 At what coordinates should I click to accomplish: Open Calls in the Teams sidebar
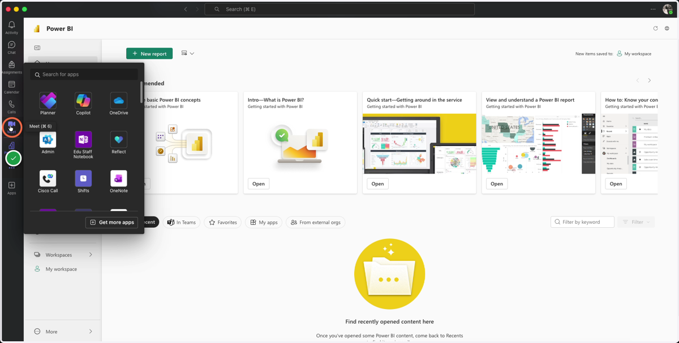[11, 107]
